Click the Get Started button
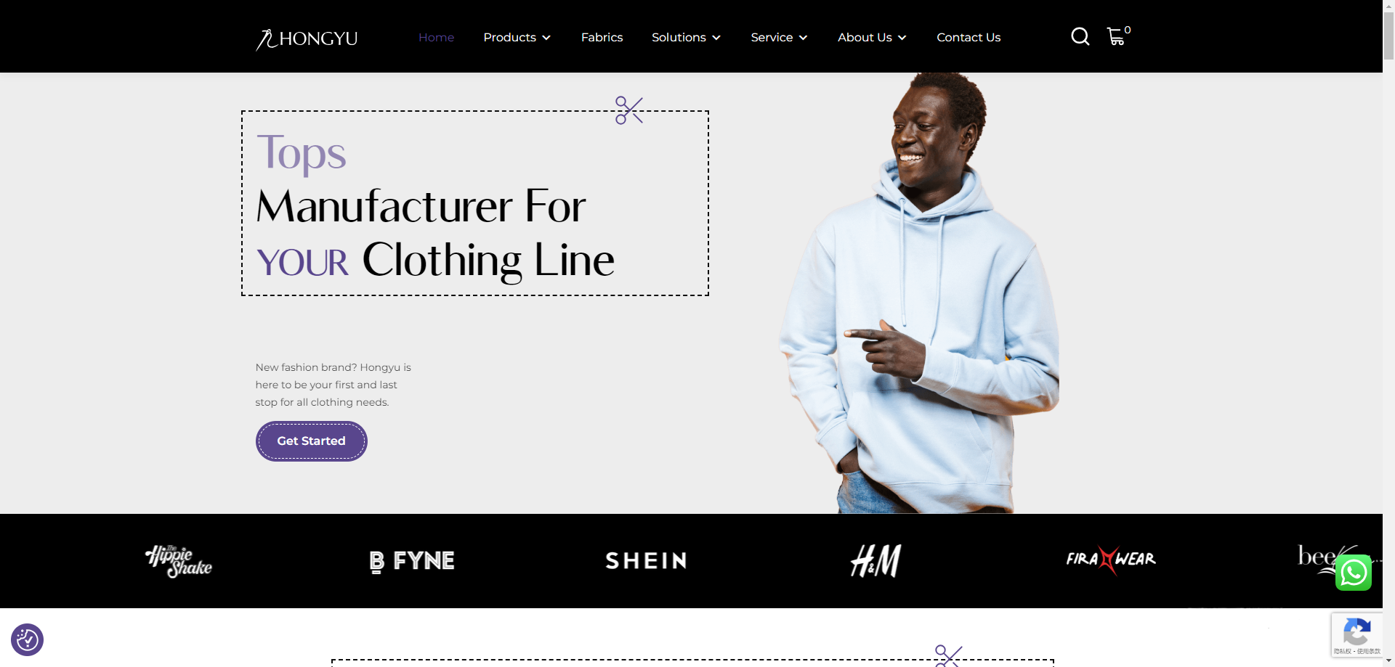Screen dimensions: 1395x667 (311, 441)
